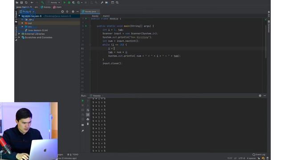Click the Open folder toolbar icon
285x160 pixels.
point(17,3)
